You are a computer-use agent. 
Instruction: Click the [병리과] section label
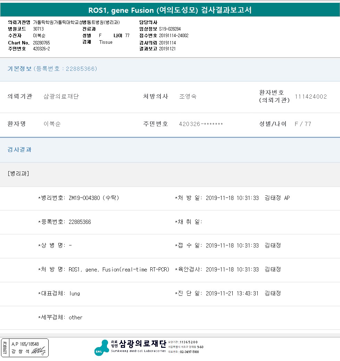pos(18,174)
